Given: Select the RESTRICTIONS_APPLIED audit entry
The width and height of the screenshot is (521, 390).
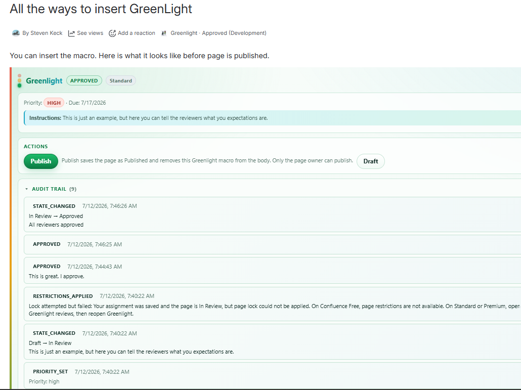Looking at the screenshot, I should 273,305.
